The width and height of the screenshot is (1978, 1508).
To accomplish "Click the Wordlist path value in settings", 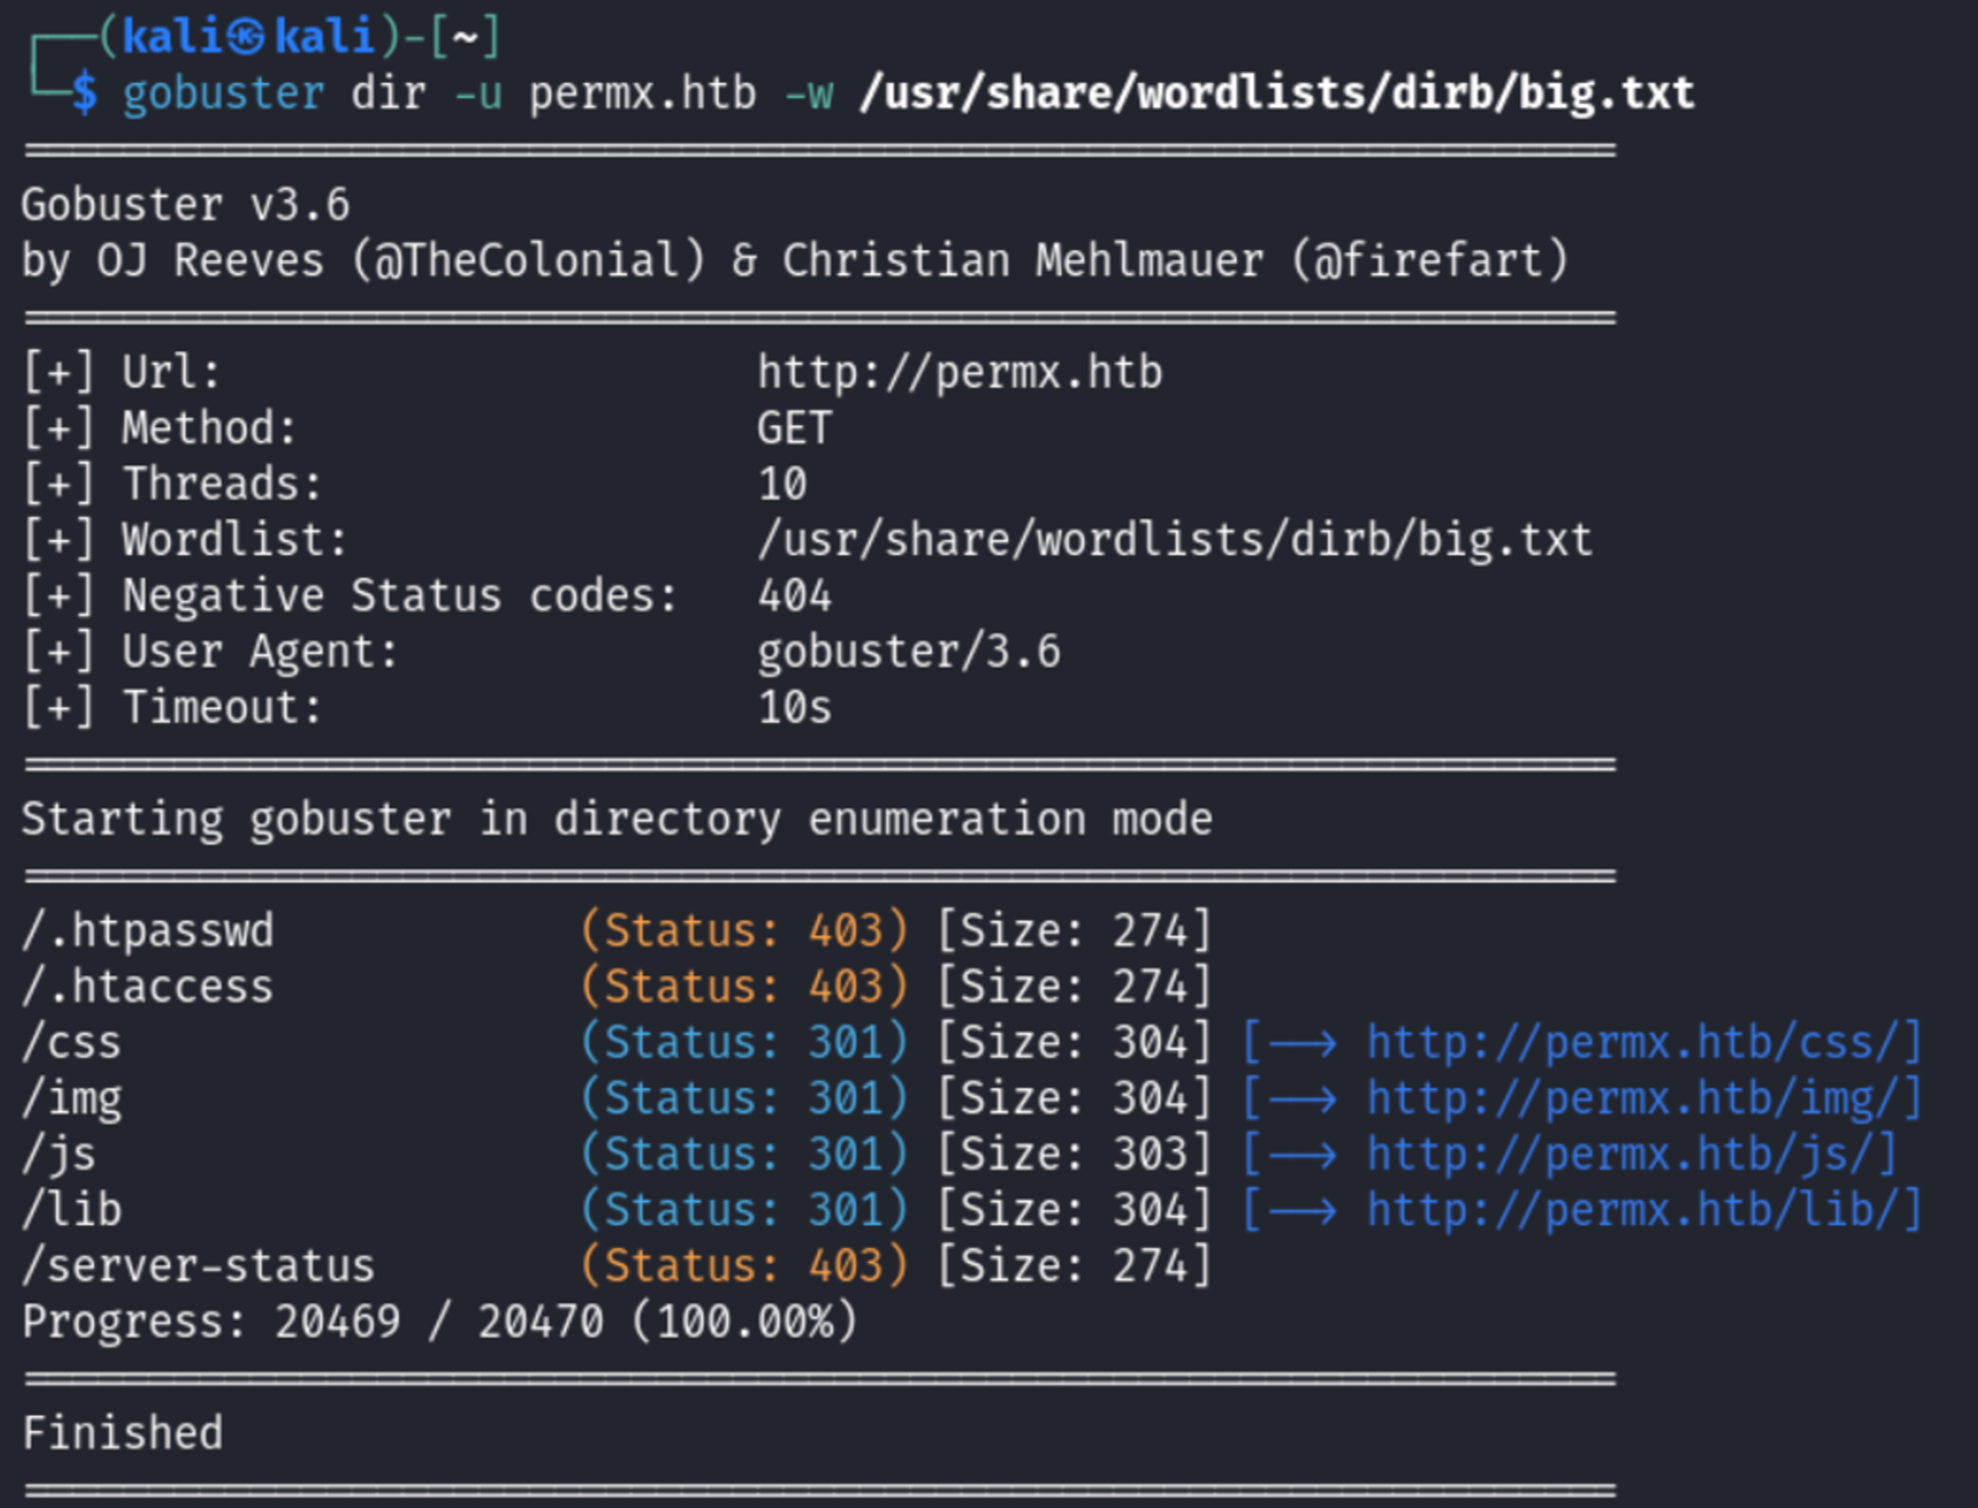I will 1175,541.
